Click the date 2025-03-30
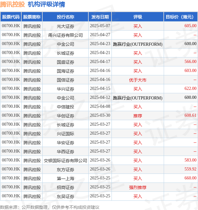198x210 pixels. pyautogui.click(x=100, y=115)
